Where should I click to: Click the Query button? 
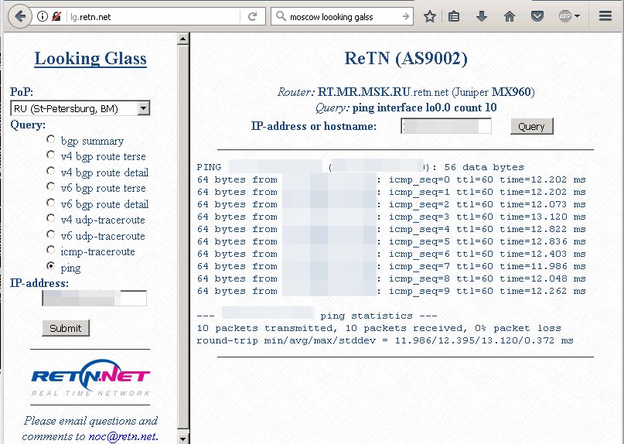coord(532,126)
